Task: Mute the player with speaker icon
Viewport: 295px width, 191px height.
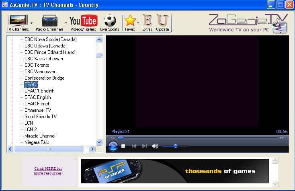Action: point(155,146)
